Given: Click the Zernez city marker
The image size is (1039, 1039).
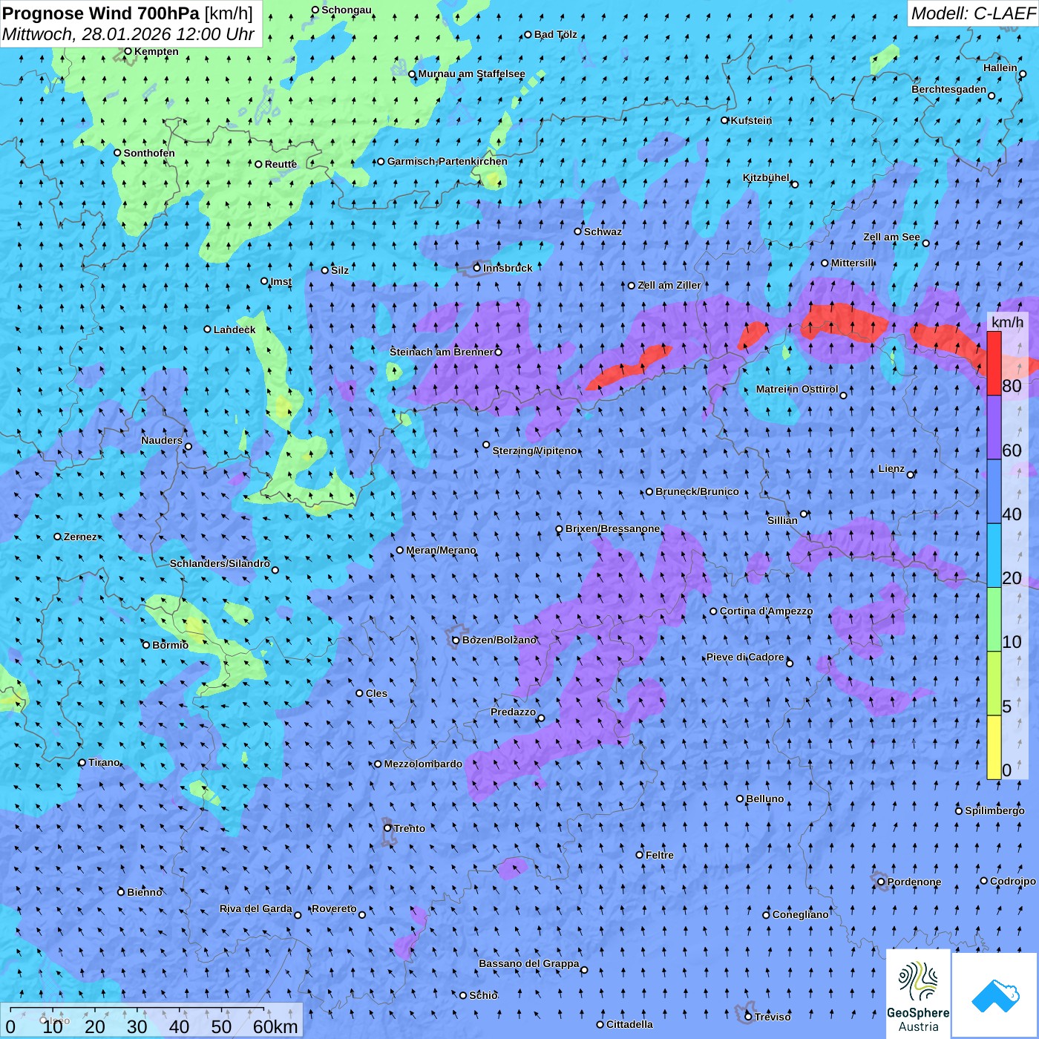Looking at the screenshot, I should click(57, 537).
